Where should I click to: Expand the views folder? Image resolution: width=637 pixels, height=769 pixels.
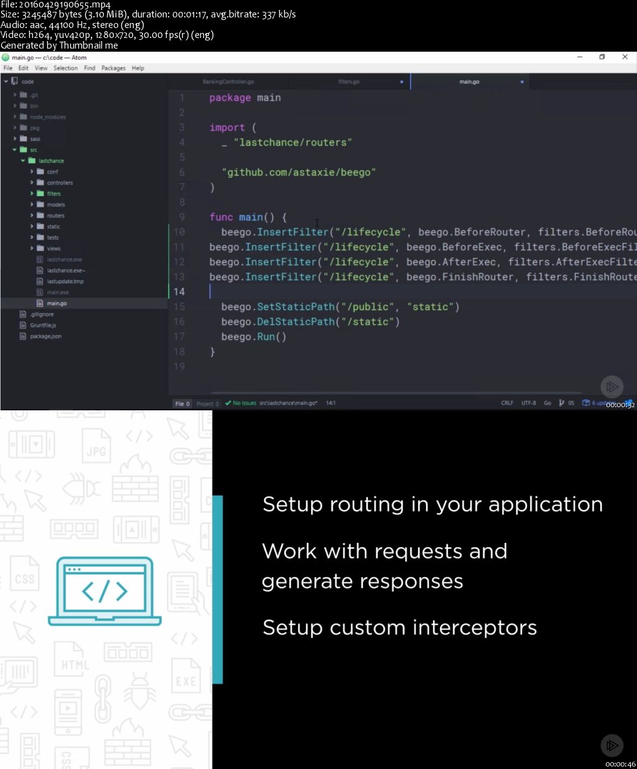[32, 248]
